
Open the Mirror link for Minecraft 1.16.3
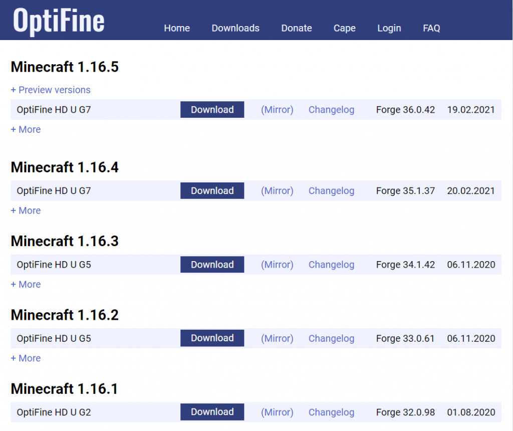(x=277, y=265)
